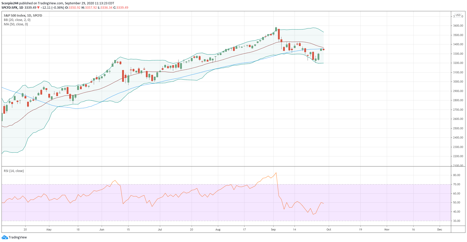Click the RSI 60.00 axis label
467x242 pixels.
[x=457, y=193]
